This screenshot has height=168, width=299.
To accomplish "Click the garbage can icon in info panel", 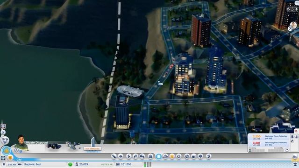I will pyautogui.click(x=292, y=136).
